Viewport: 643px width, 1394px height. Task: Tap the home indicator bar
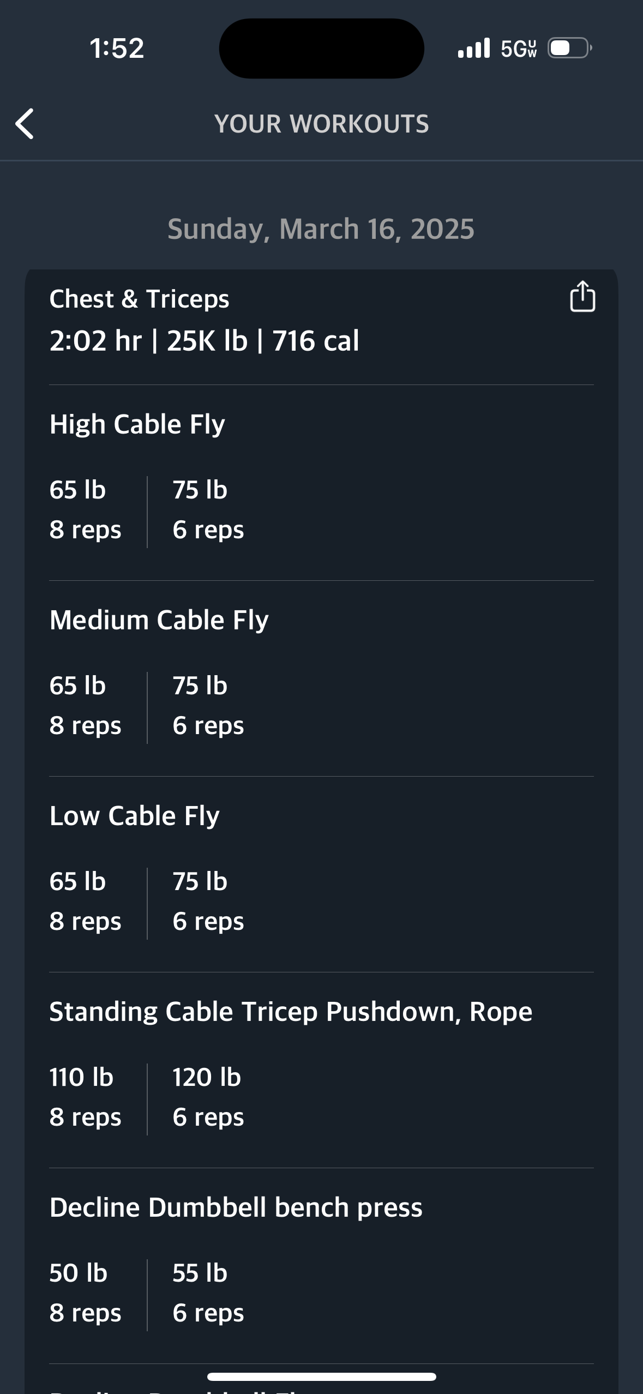pos(322,1377)
